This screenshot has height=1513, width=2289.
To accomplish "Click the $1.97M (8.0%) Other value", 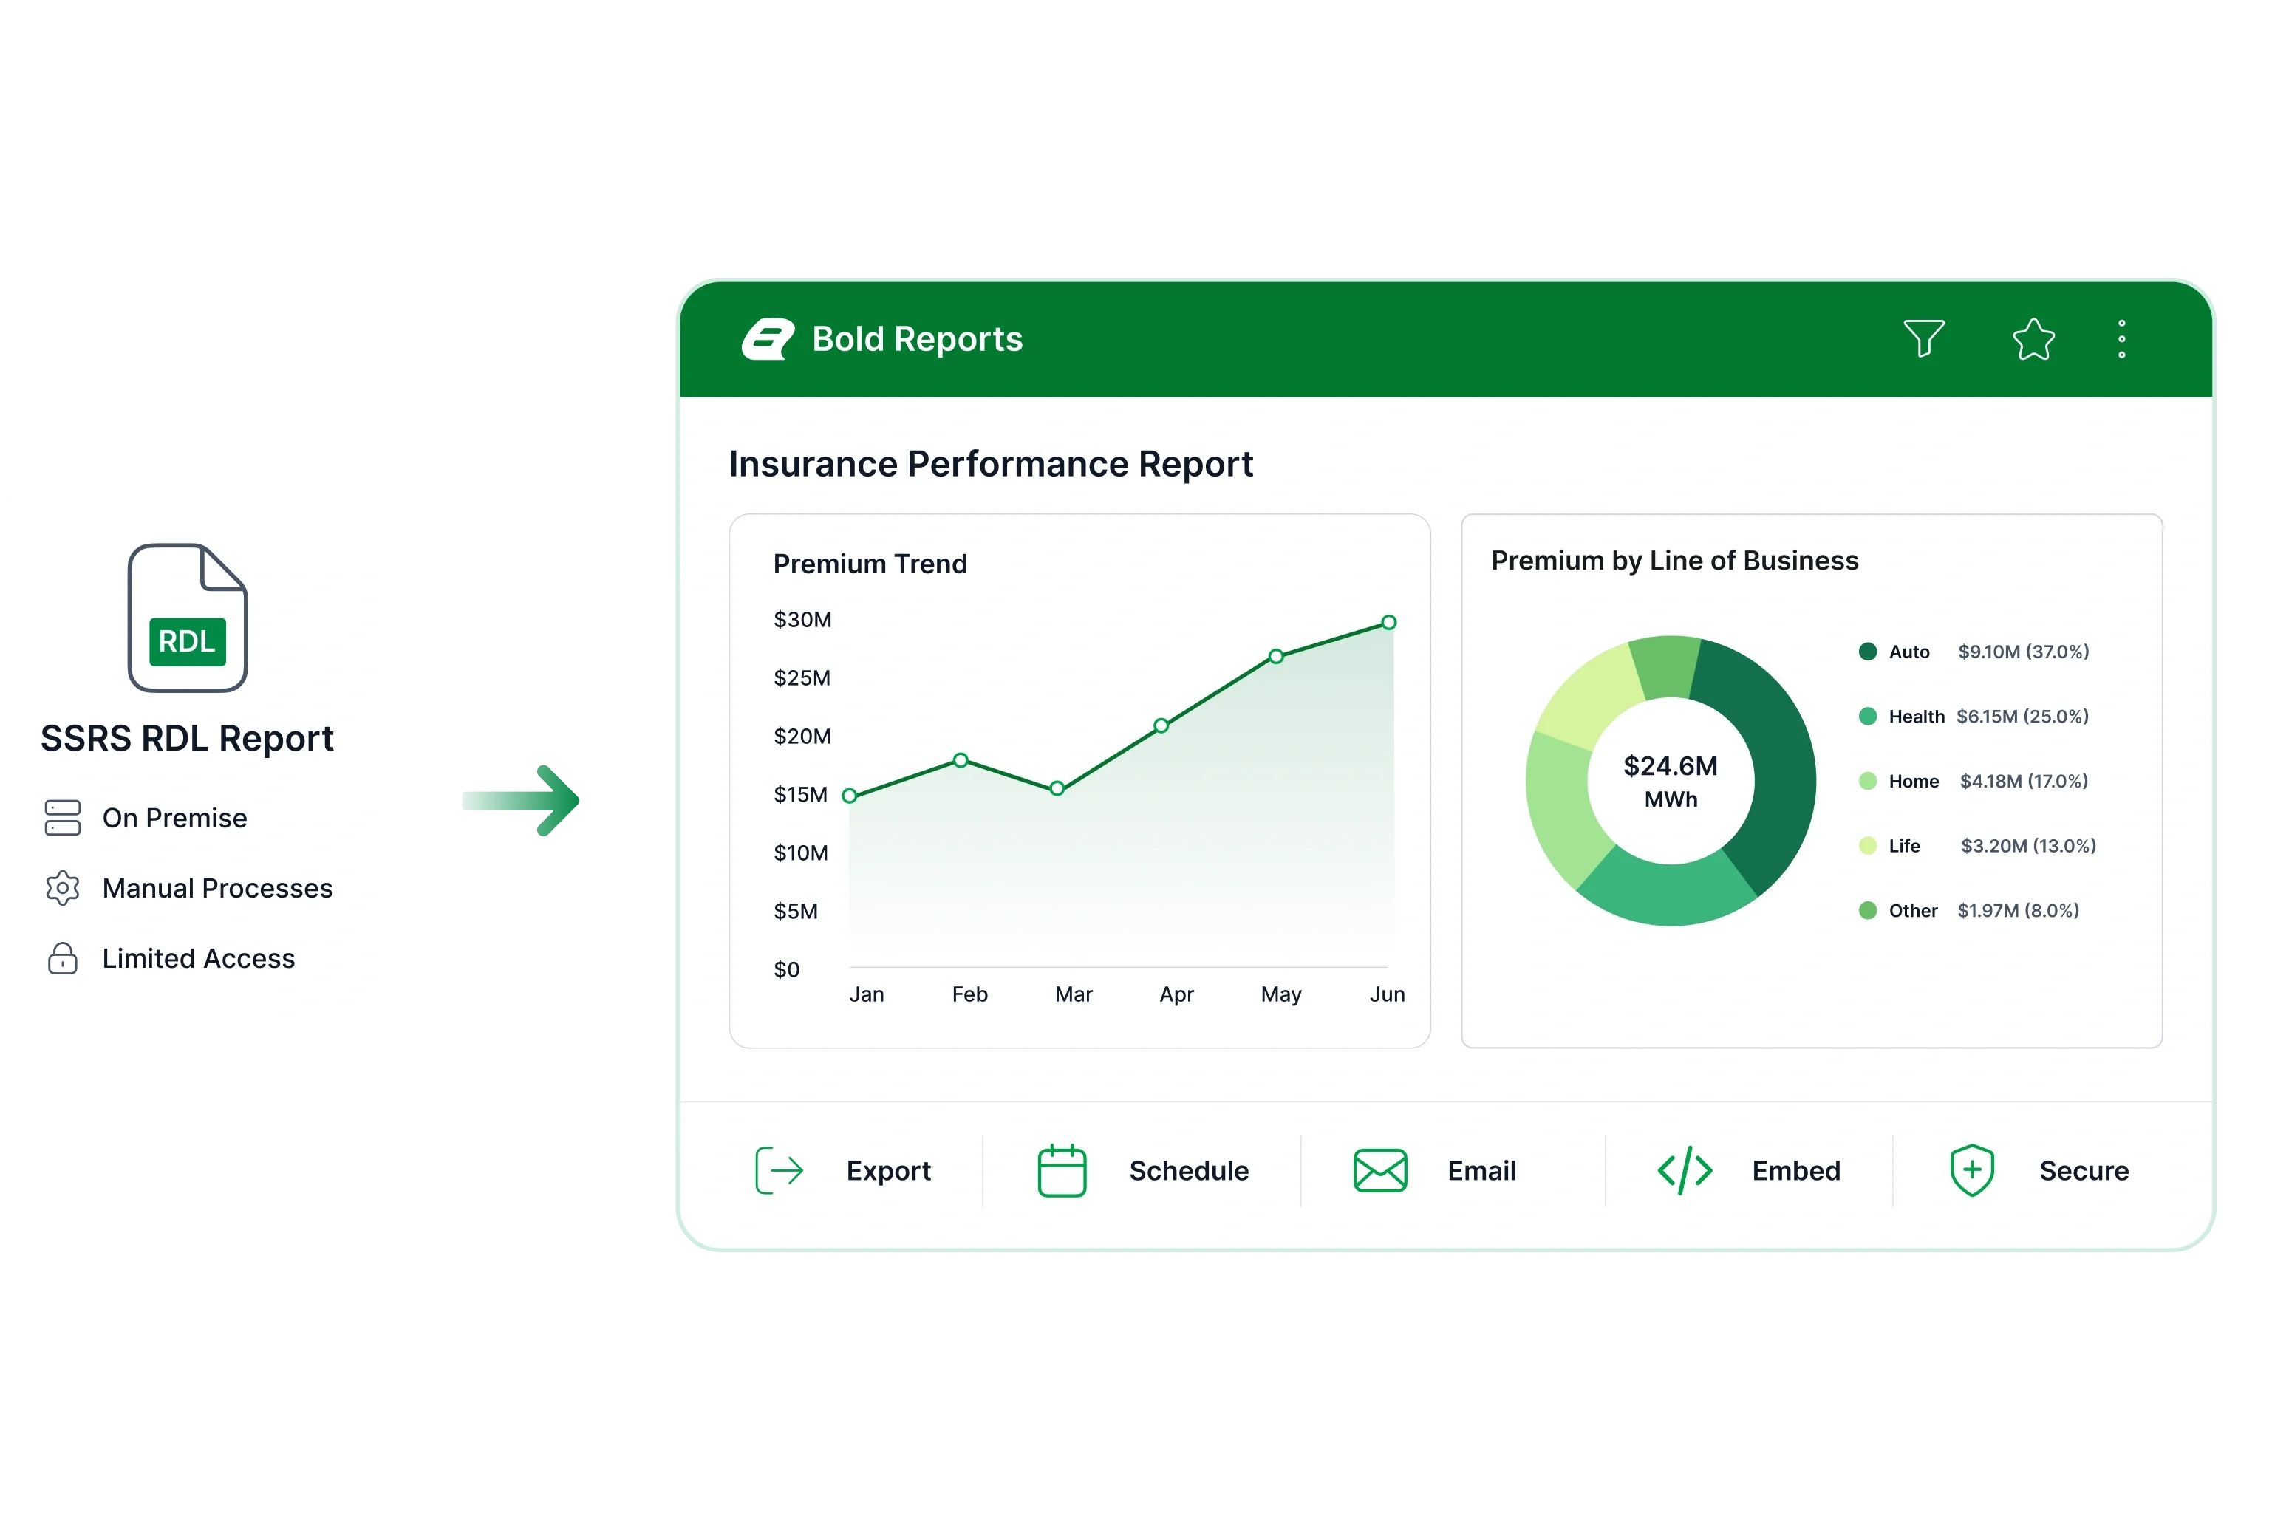I will pyautogui.click(x=2018, y=910).
